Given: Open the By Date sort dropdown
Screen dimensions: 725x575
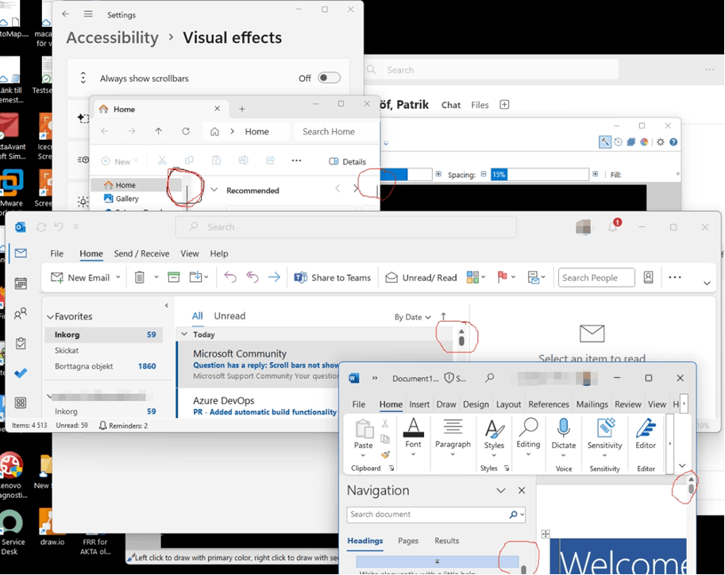Looking at the screenshot, I should point(412,316).
